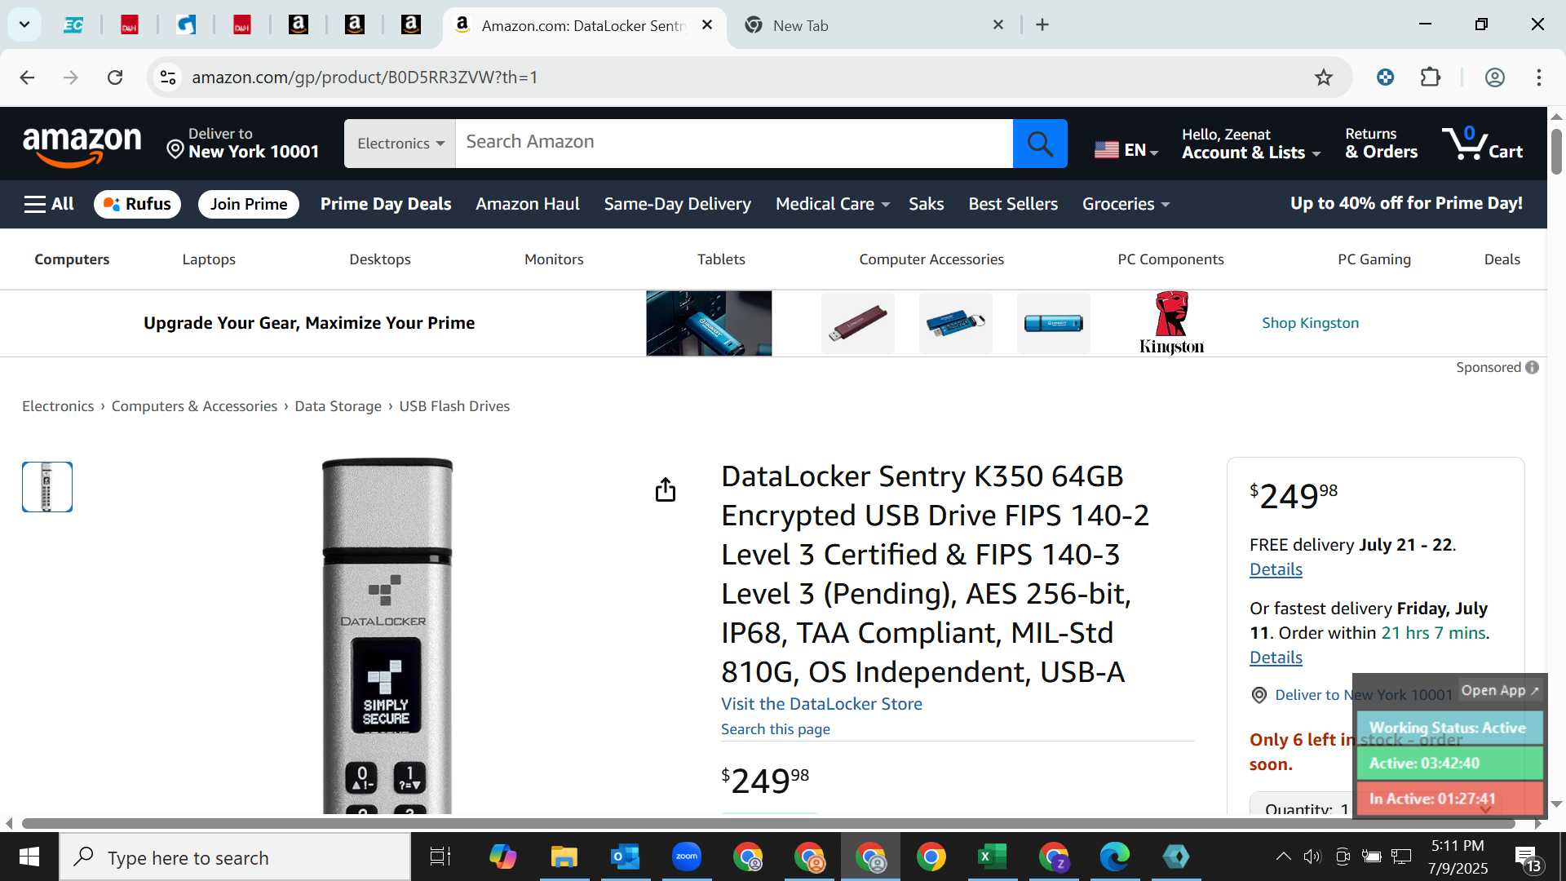Click the Amazon search input field
This screenshot has width=1566, height=881.
point(734,144)
